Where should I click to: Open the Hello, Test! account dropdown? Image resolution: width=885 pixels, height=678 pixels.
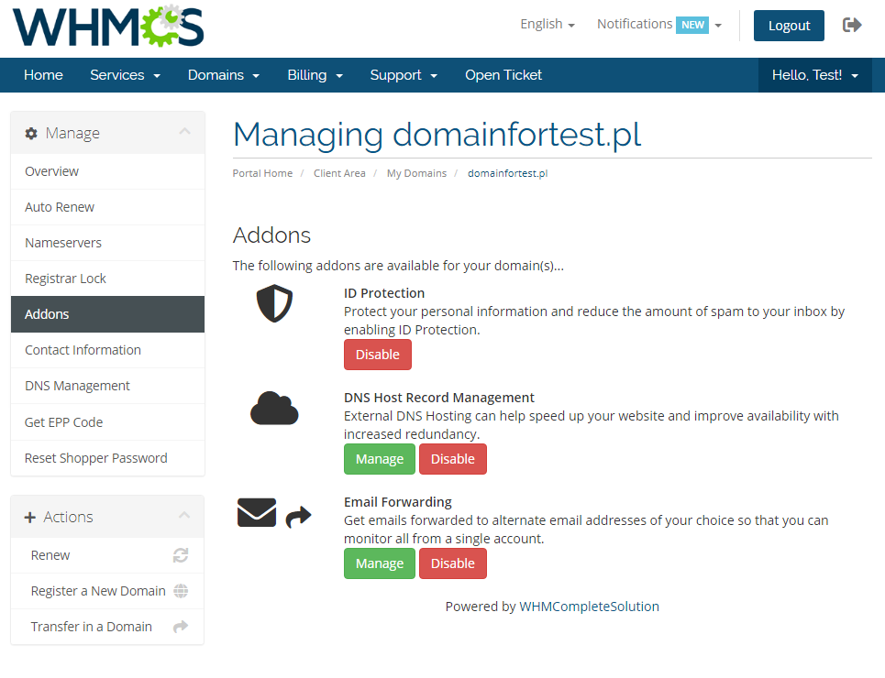point(815,75)
